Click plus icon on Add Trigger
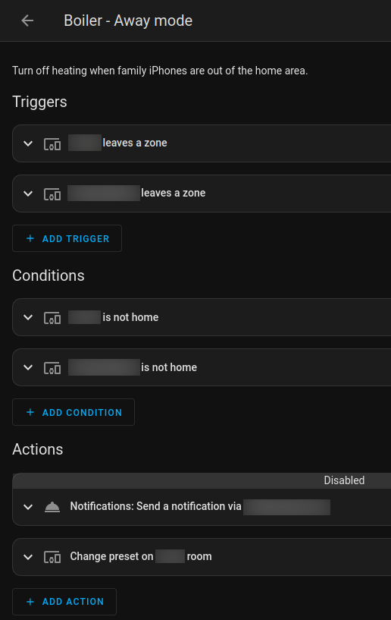The image size is (391, 620). (x=30, y=238)
